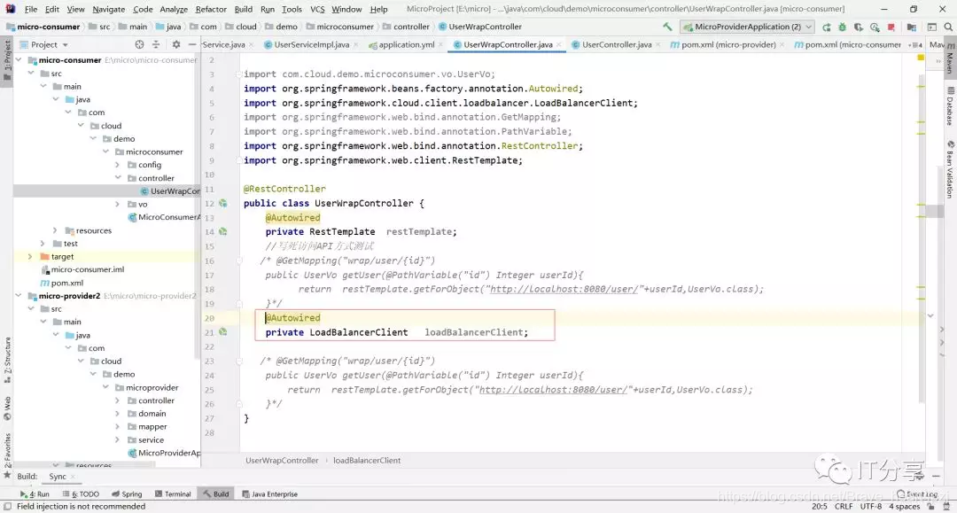Screen dimensions: 957x513
Task: Click the green Debug bug icon
Action: pos(843,27)
